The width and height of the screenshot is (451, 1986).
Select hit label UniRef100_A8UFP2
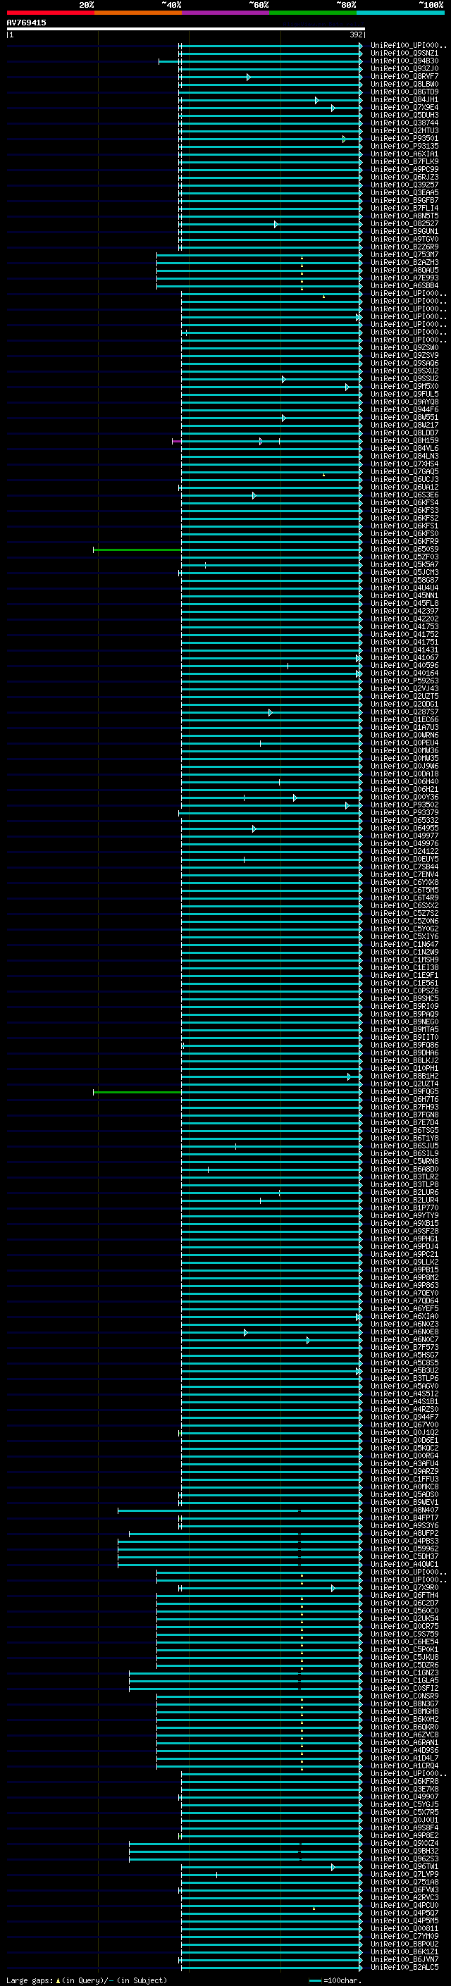[404, 1534]
